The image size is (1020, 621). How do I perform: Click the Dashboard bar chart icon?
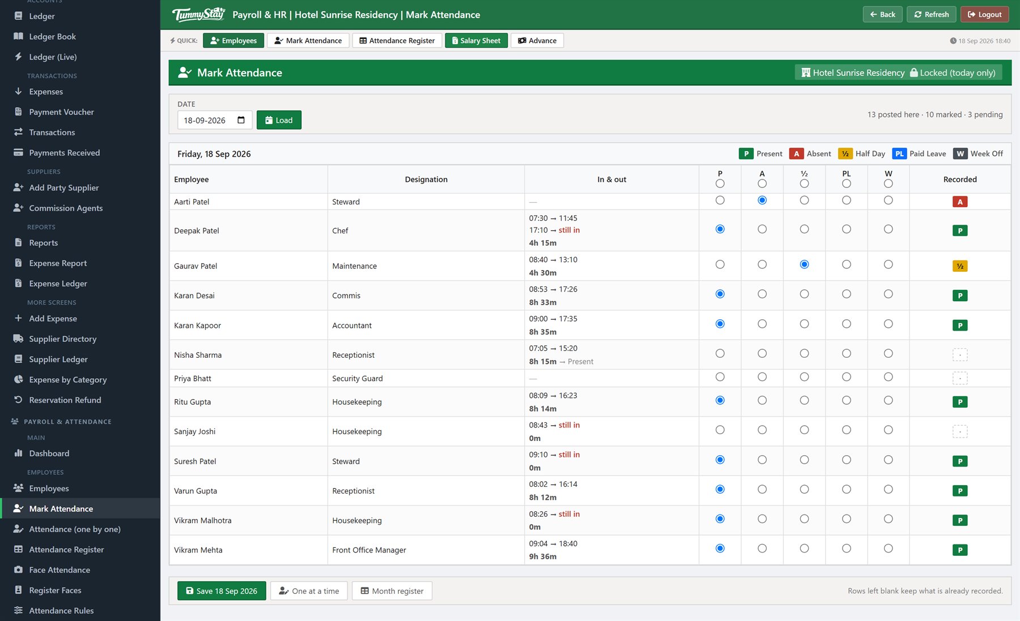[18, 453]
